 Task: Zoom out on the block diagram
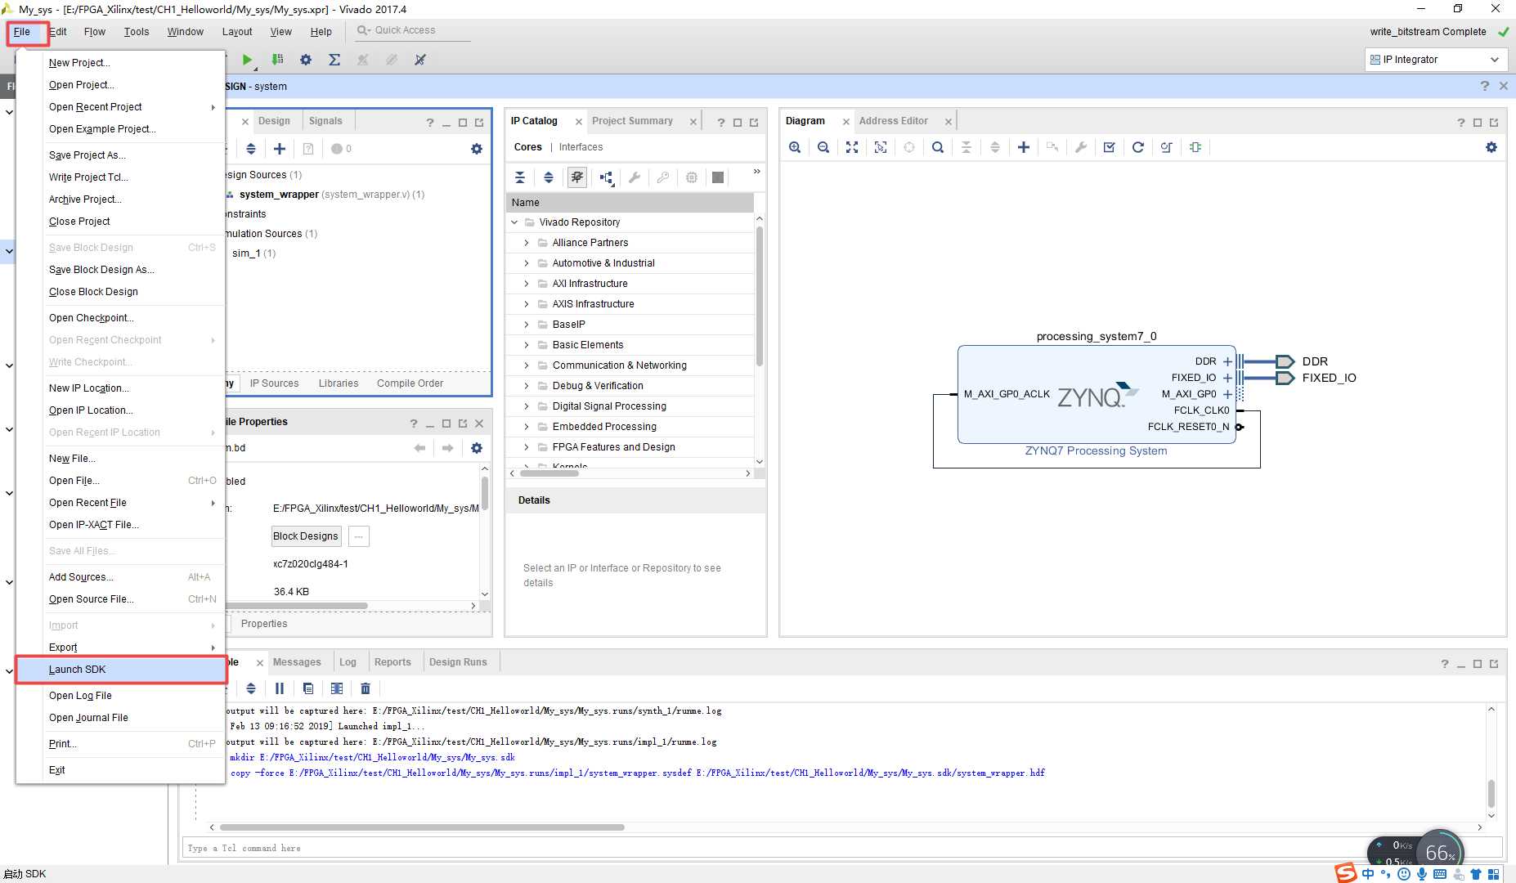click(823, 147)
